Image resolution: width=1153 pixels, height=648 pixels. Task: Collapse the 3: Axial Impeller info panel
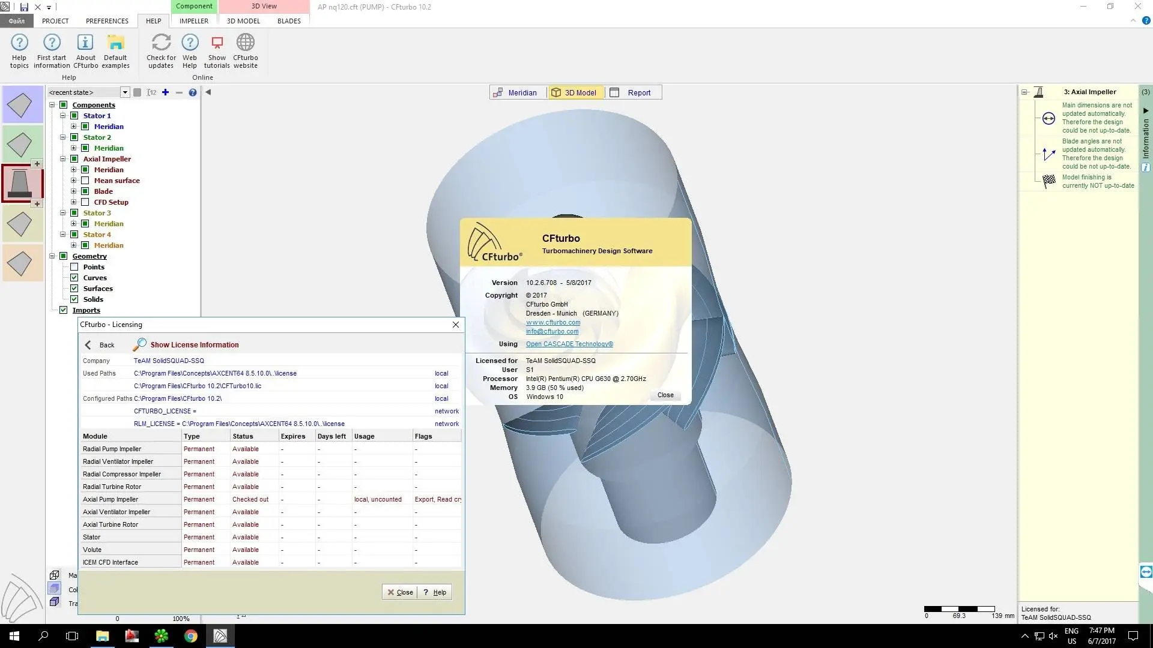[1024, 92]
